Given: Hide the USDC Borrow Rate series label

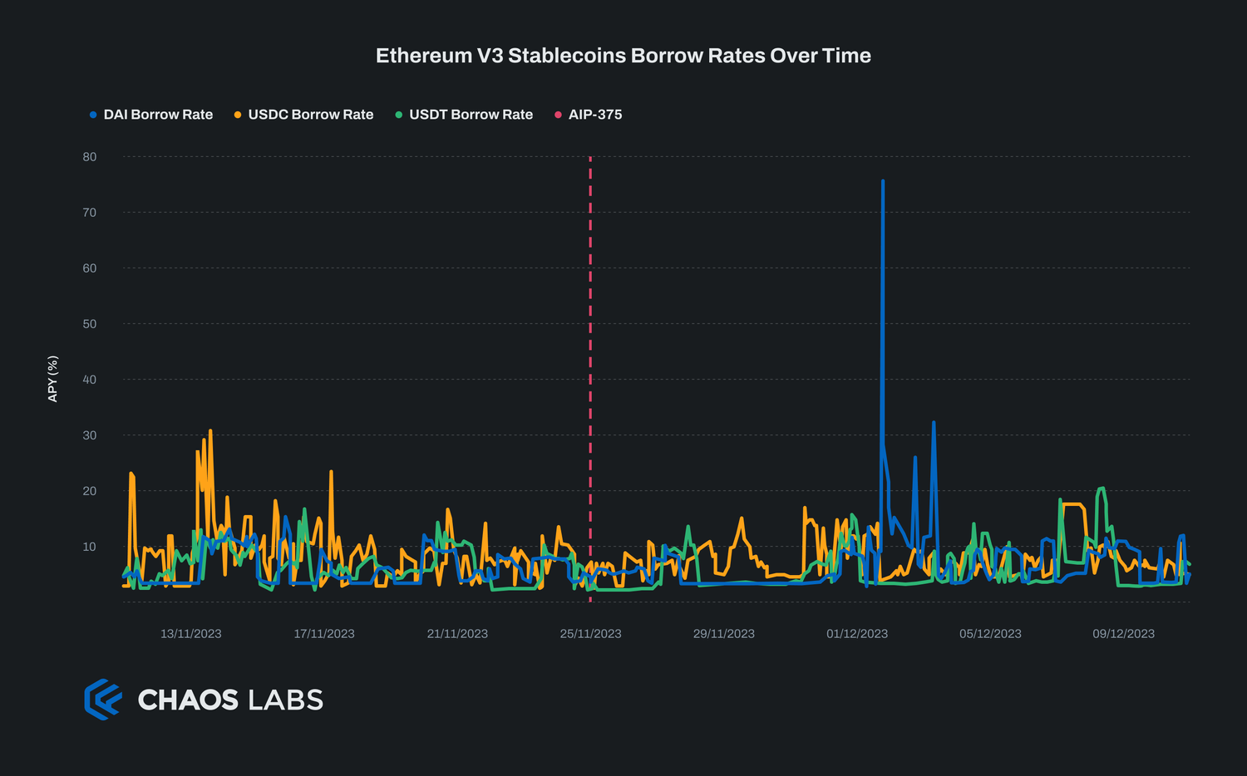Looking at the screenshot, I should coord(311,115).
